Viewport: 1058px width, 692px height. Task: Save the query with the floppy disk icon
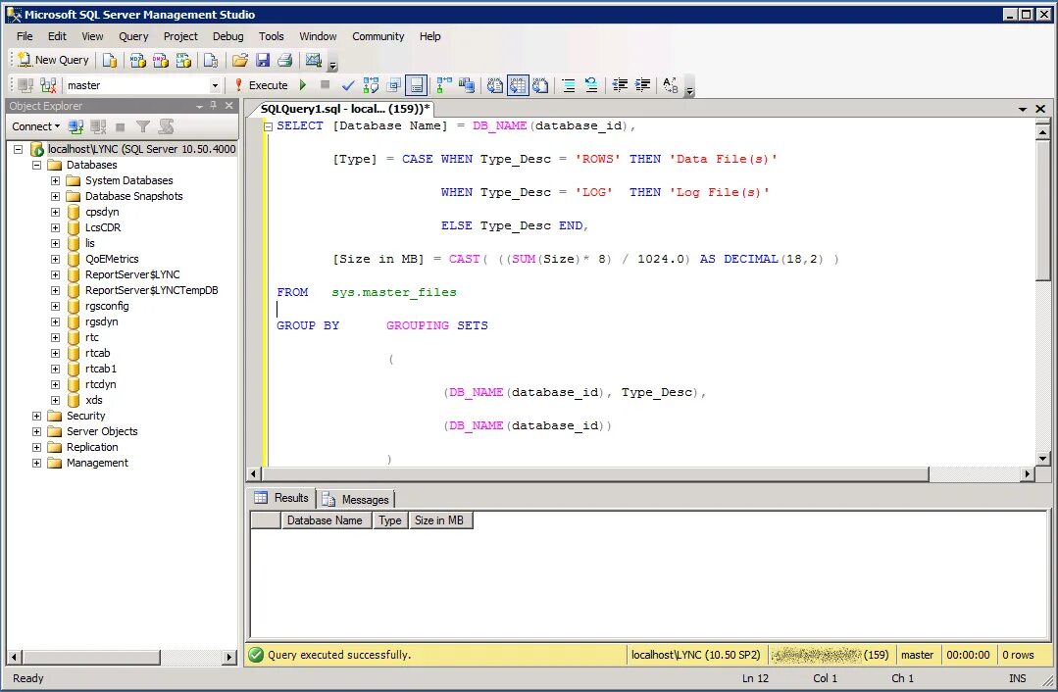point(263,60)
